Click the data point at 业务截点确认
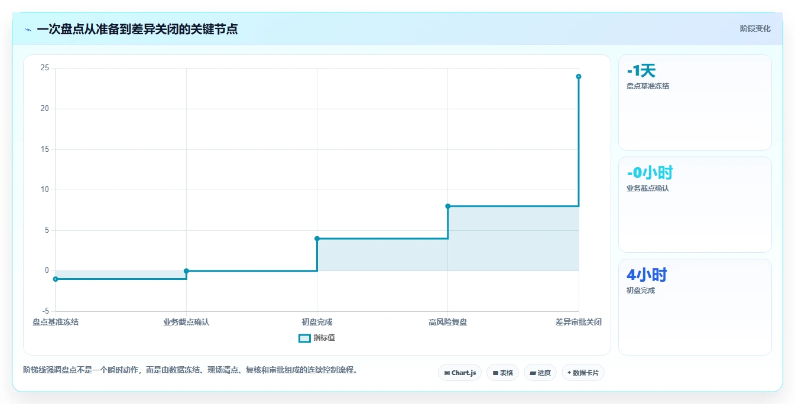Viewport: 795px width, 404px height. pyautogui.click(x=186, y=271)
